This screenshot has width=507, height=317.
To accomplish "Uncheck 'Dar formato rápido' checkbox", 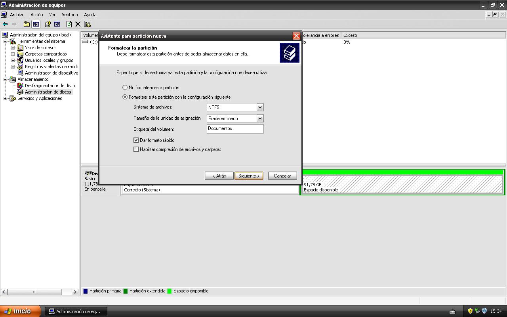I will [x=136, y=140].
